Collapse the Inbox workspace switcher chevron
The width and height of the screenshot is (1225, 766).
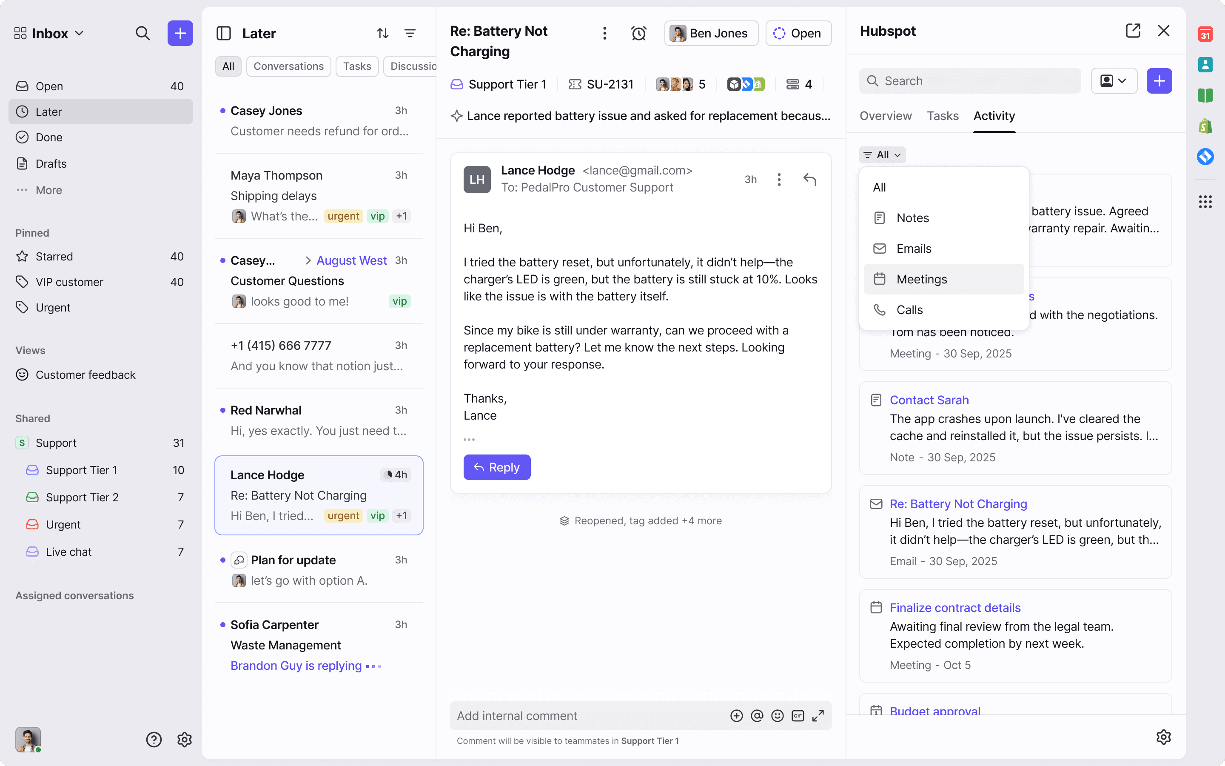(x=80, y=33)
